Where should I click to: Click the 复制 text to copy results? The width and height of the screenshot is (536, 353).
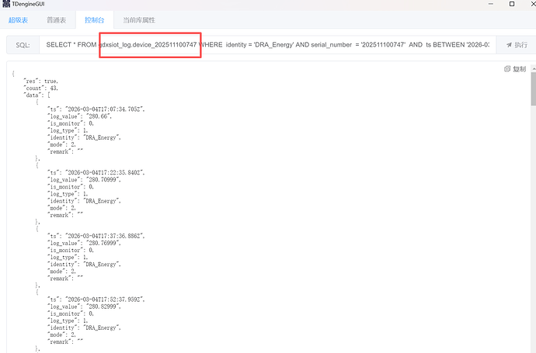point(519,69)
